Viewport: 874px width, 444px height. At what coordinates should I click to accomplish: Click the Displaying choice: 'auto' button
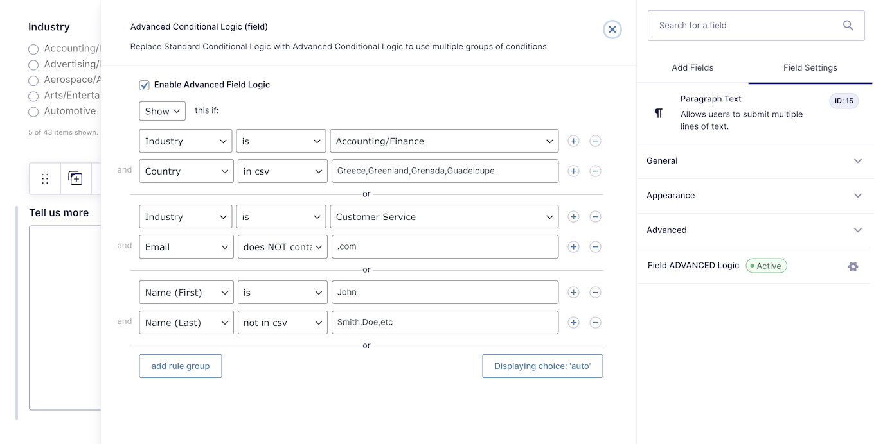click(542, 366)
